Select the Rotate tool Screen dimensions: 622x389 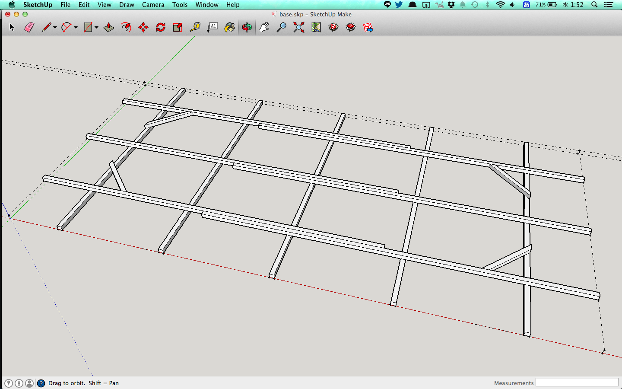(x=160, y=28)
